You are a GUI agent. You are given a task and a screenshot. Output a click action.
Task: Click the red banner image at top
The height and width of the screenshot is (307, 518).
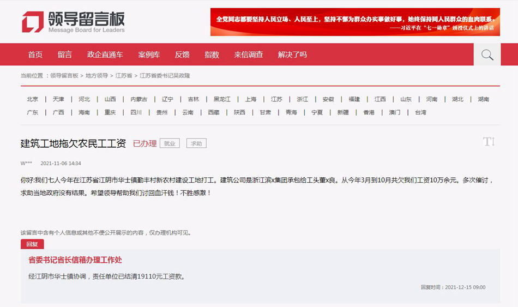click(355, 22)
